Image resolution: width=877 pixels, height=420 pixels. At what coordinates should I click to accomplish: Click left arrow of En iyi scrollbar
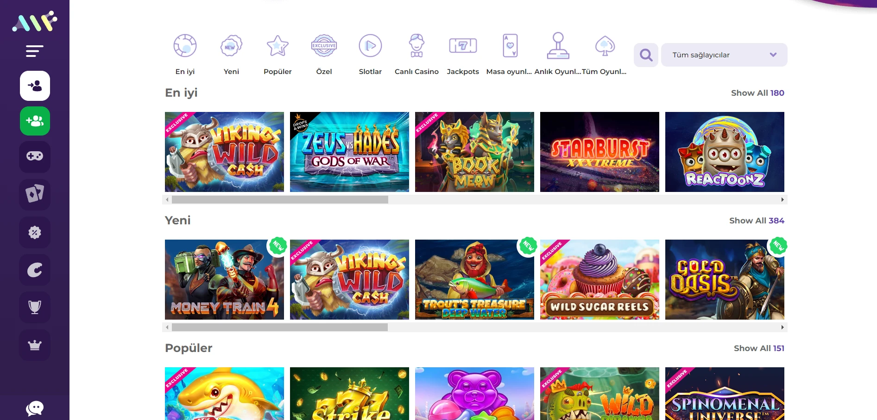click(167, 199)
